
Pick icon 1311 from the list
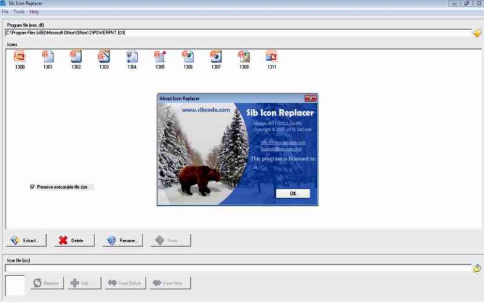tap(272, 57)
